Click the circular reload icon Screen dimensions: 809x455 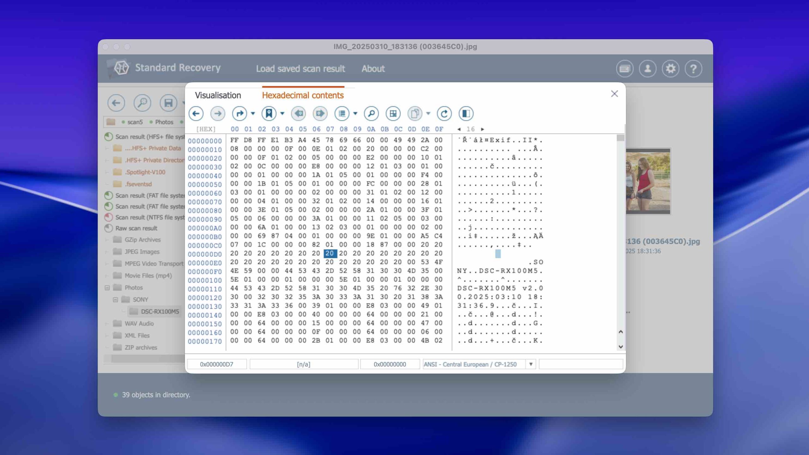(x=444, y=113)
